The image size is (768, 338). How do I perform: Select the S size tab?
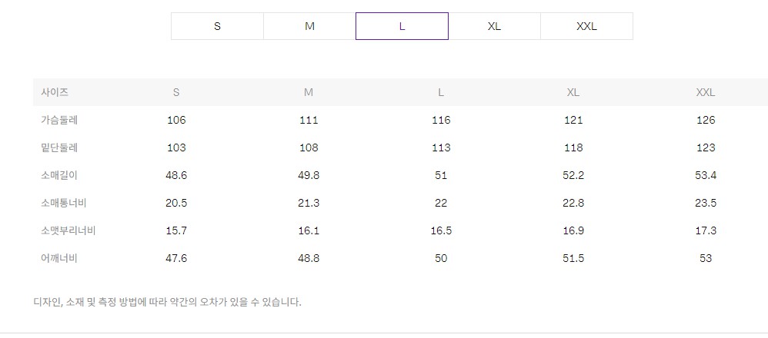217,26
